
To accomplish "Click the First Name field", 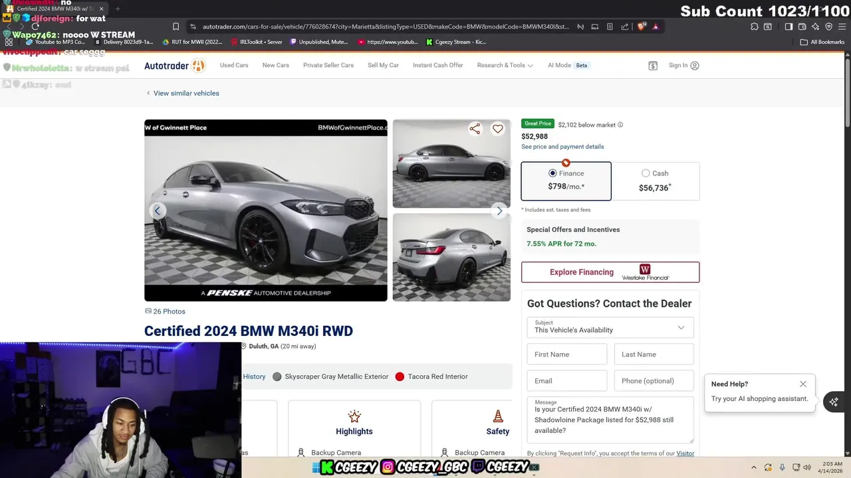I will [x=567, y=355].
